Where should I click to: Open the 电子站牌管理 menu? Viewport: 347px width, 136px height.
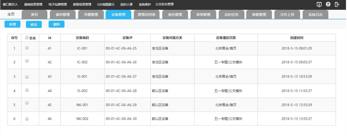58,5
